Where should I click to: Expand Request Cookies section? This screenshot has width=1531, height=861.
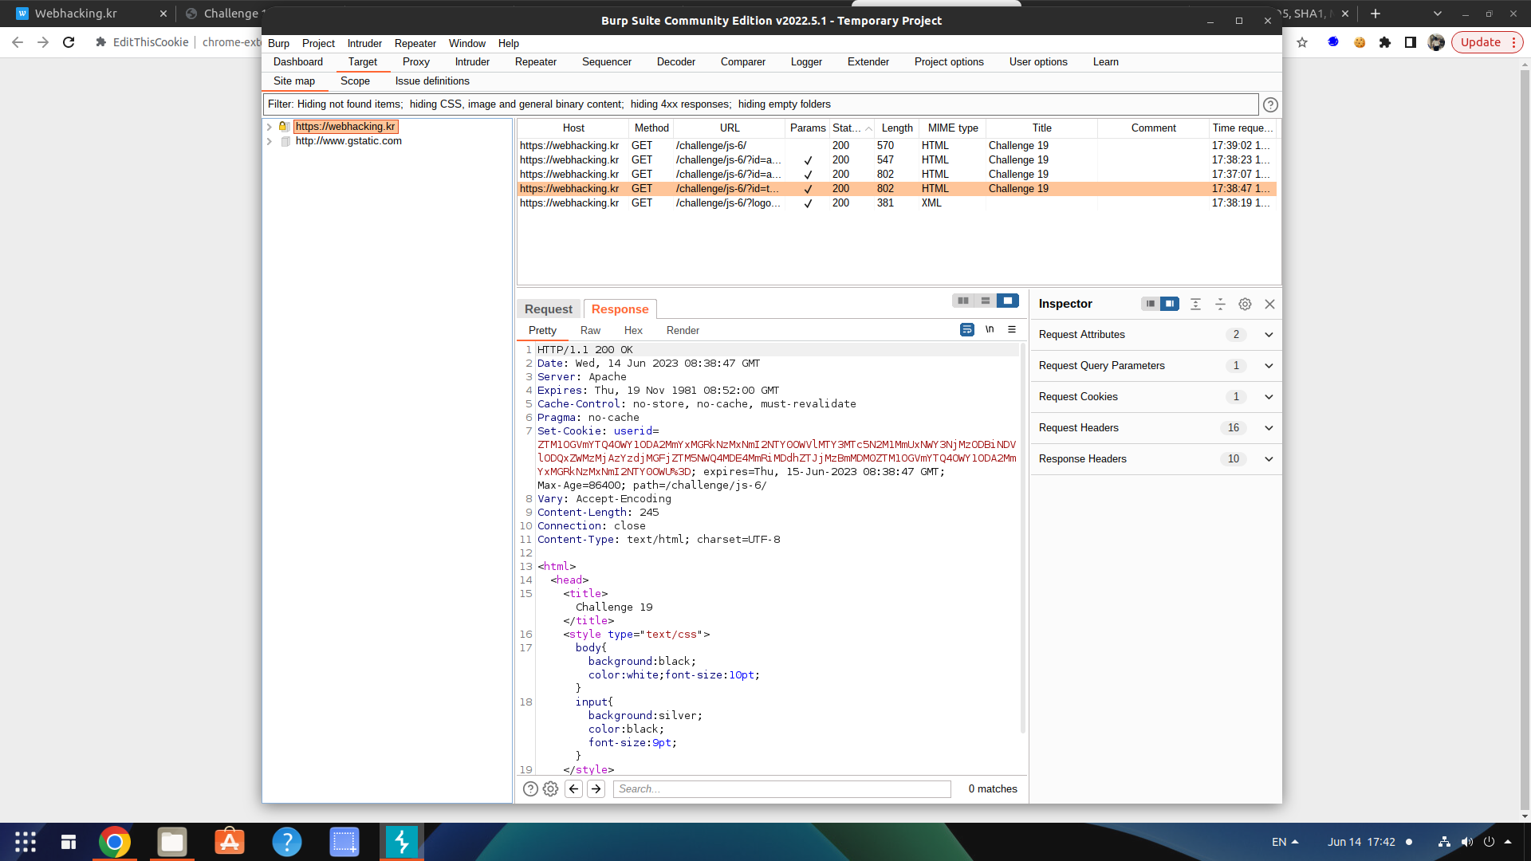[x=1268, y=397]
